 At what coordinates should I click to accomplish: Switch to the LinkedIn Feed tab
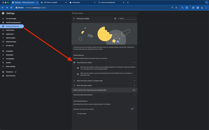[53, 2]
